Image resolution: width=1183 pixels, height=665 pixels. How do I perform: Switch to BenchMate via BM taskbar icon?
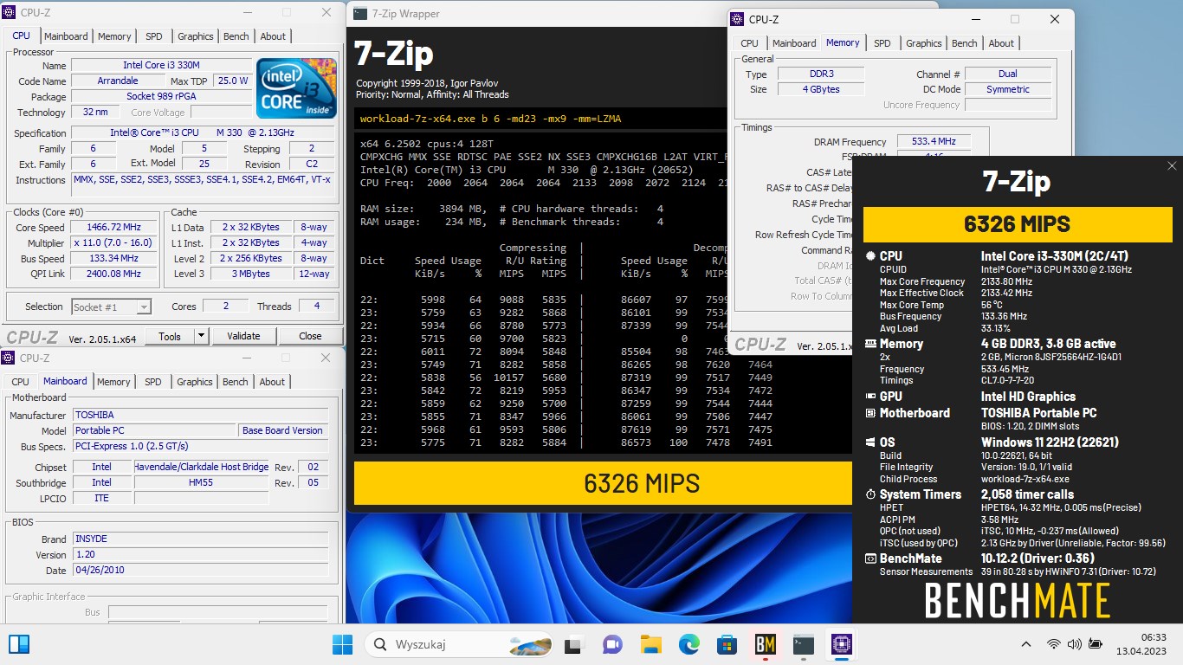click(x=766, y=644)
